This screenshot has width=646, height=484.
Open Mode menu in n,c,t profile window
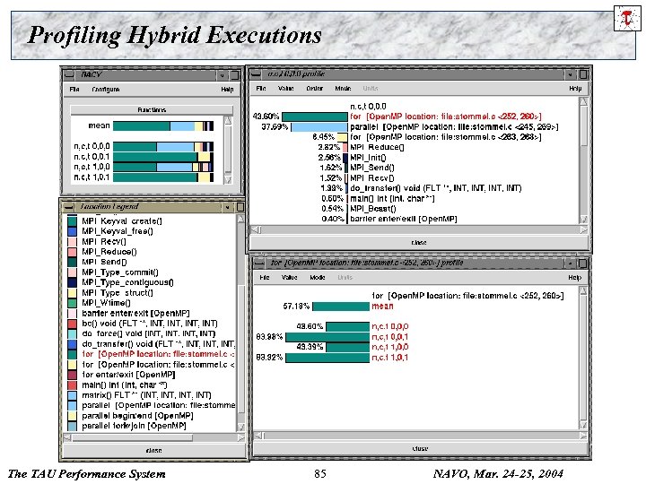(343, 88)
